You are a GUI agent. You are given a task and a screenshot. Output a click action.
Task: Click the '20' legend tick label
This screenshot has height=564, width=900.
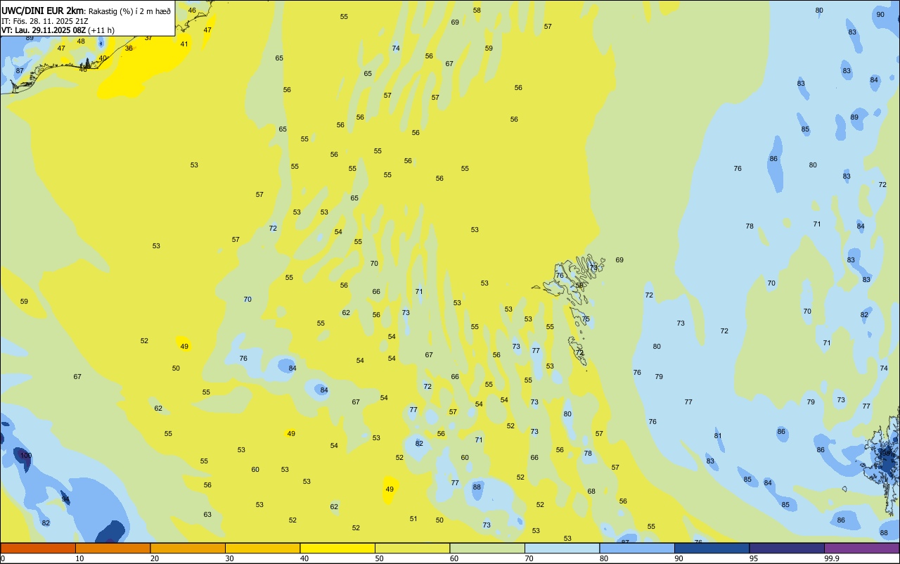[155, 558]
